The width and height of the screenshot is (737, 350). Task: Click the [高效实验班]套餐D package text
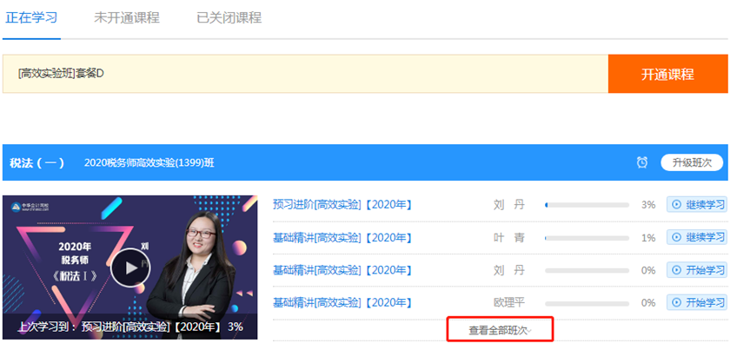(61, 73)
